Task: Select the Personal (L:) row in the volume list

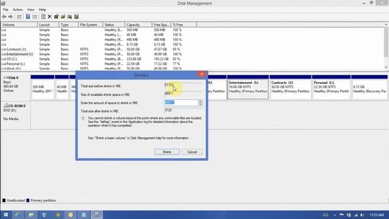Action: [x=98, y=64]
